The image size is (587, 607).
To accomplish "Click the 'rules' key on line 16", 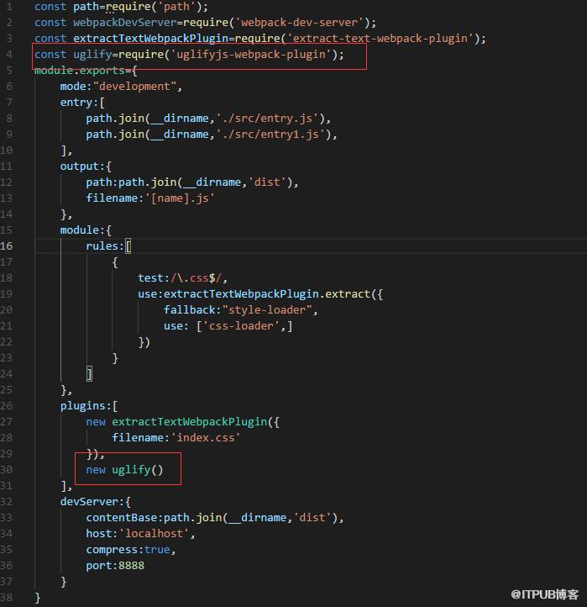I will point(102,245).
